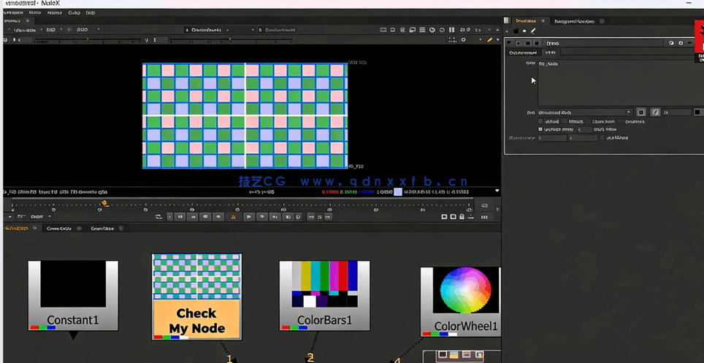704x363 pixels.
Task: Click the play forward button in the timeline
Action: [x=249, y=217]
